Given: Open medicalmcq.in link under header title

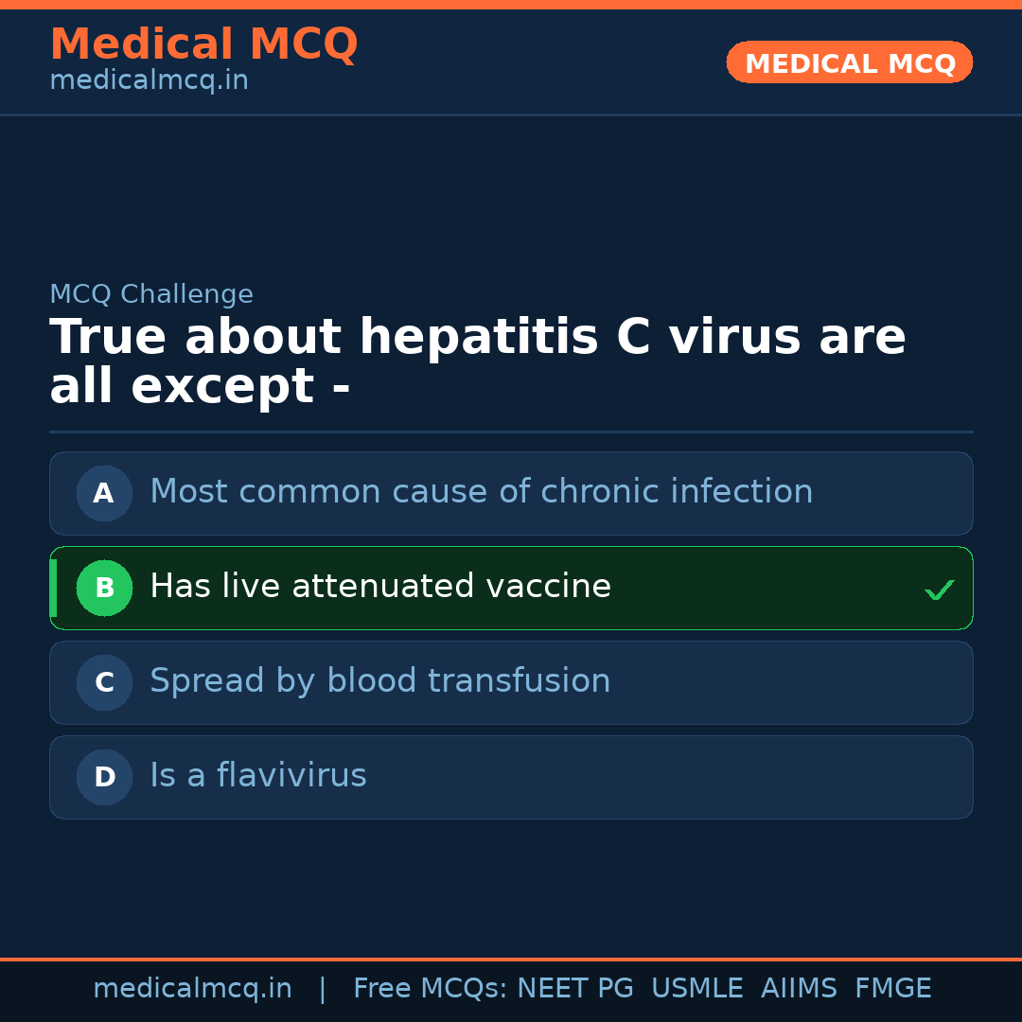Looking at the screenshot, I should (149, 81).
